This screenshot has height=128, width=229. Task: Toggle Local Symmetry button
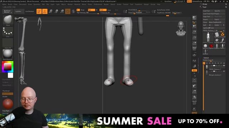[194, 61]
